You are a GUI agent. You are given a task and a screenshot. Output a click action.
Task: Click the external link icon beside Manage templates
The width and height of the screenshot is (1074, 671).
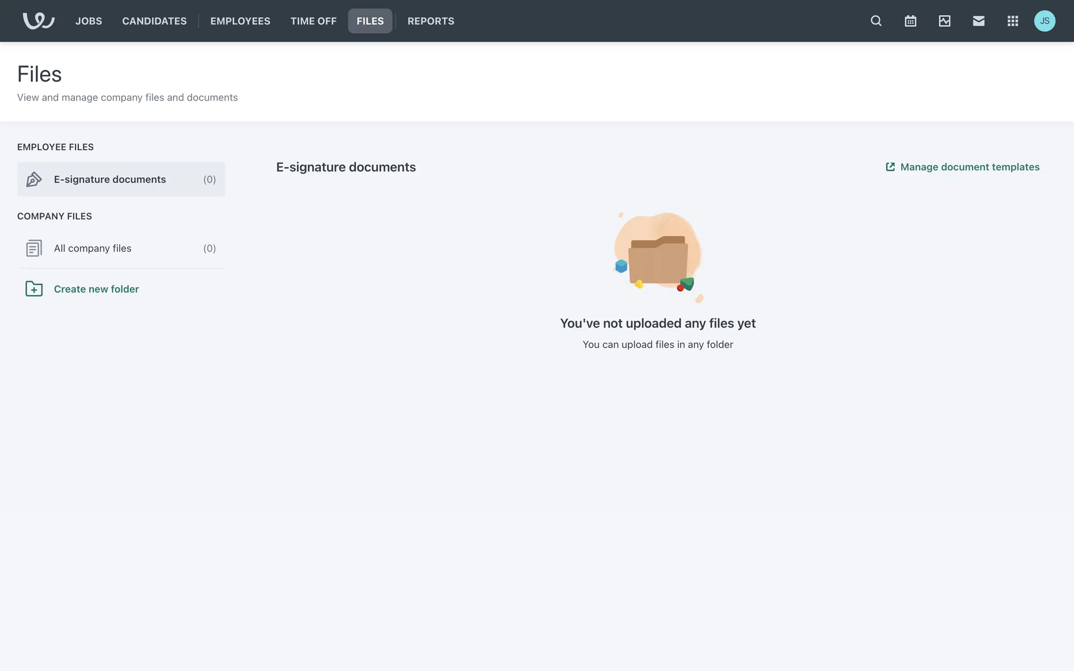[890, 167]
